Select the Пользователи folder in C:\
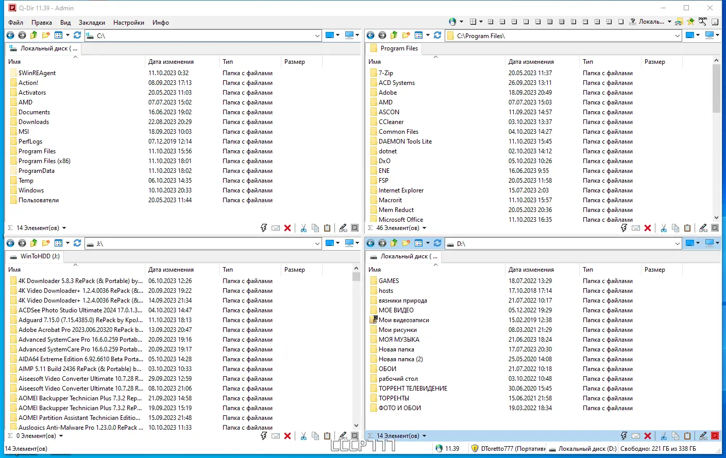 coord(39,200)
